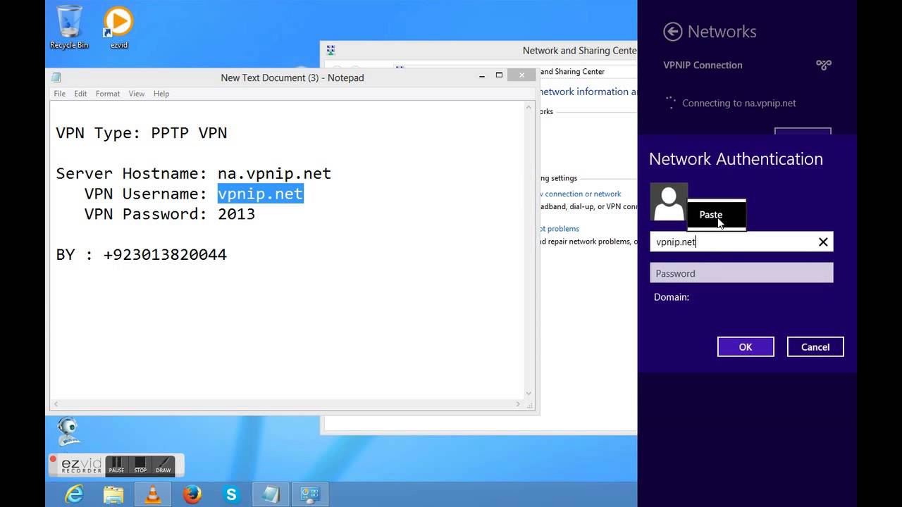This screenshot has height=507, width=902.
Task: Click Notepad's horizontal scrollbar left arrow
Action: [56, 404]
